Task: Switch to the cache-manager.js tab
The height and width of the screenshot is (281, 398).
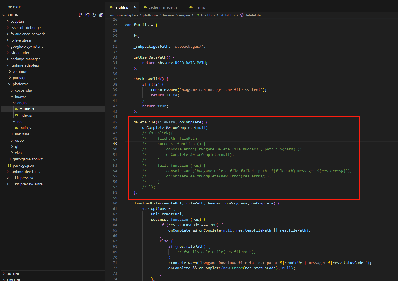Action: [x=162, y=7]
